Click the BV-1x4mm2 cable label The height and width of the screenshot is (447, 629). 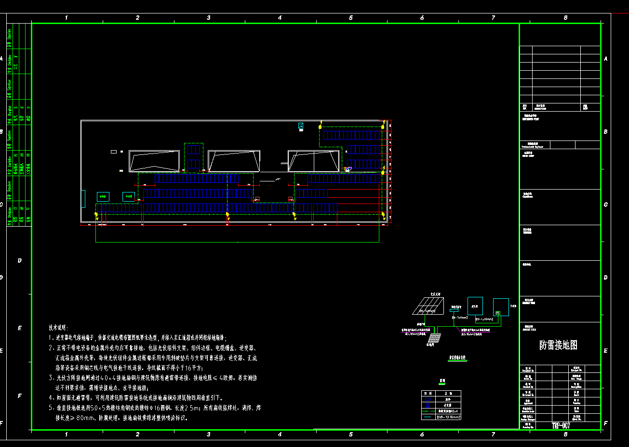(x=460, y=318)
